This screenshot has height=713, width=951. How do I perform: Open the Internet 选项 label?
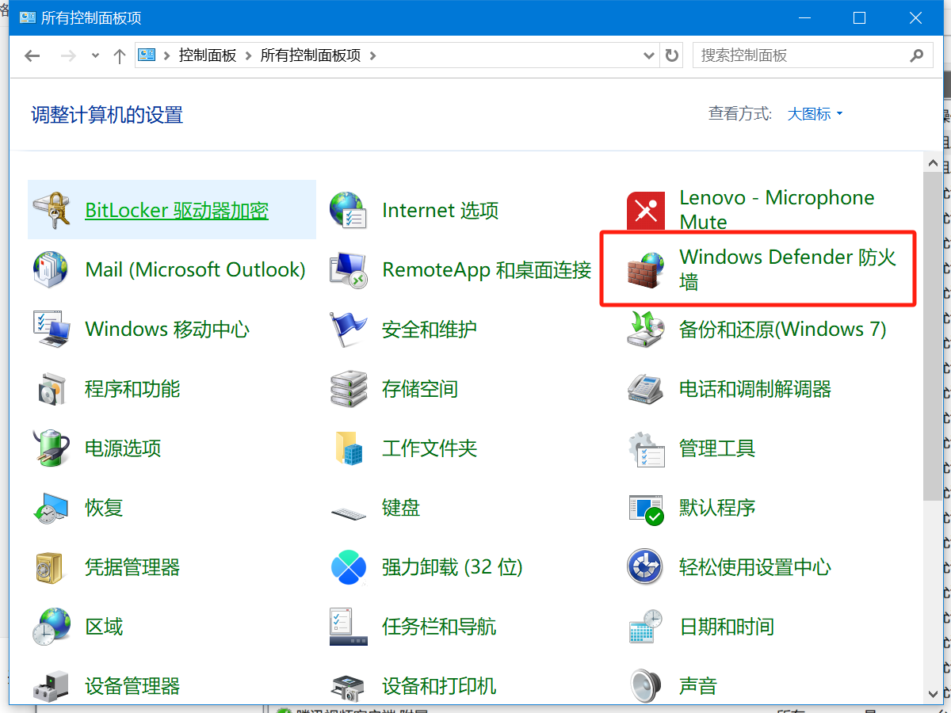click(441, 210)
